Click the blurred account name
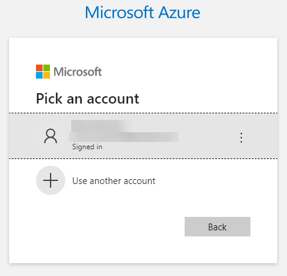287x276 pixels. point(99,126)
